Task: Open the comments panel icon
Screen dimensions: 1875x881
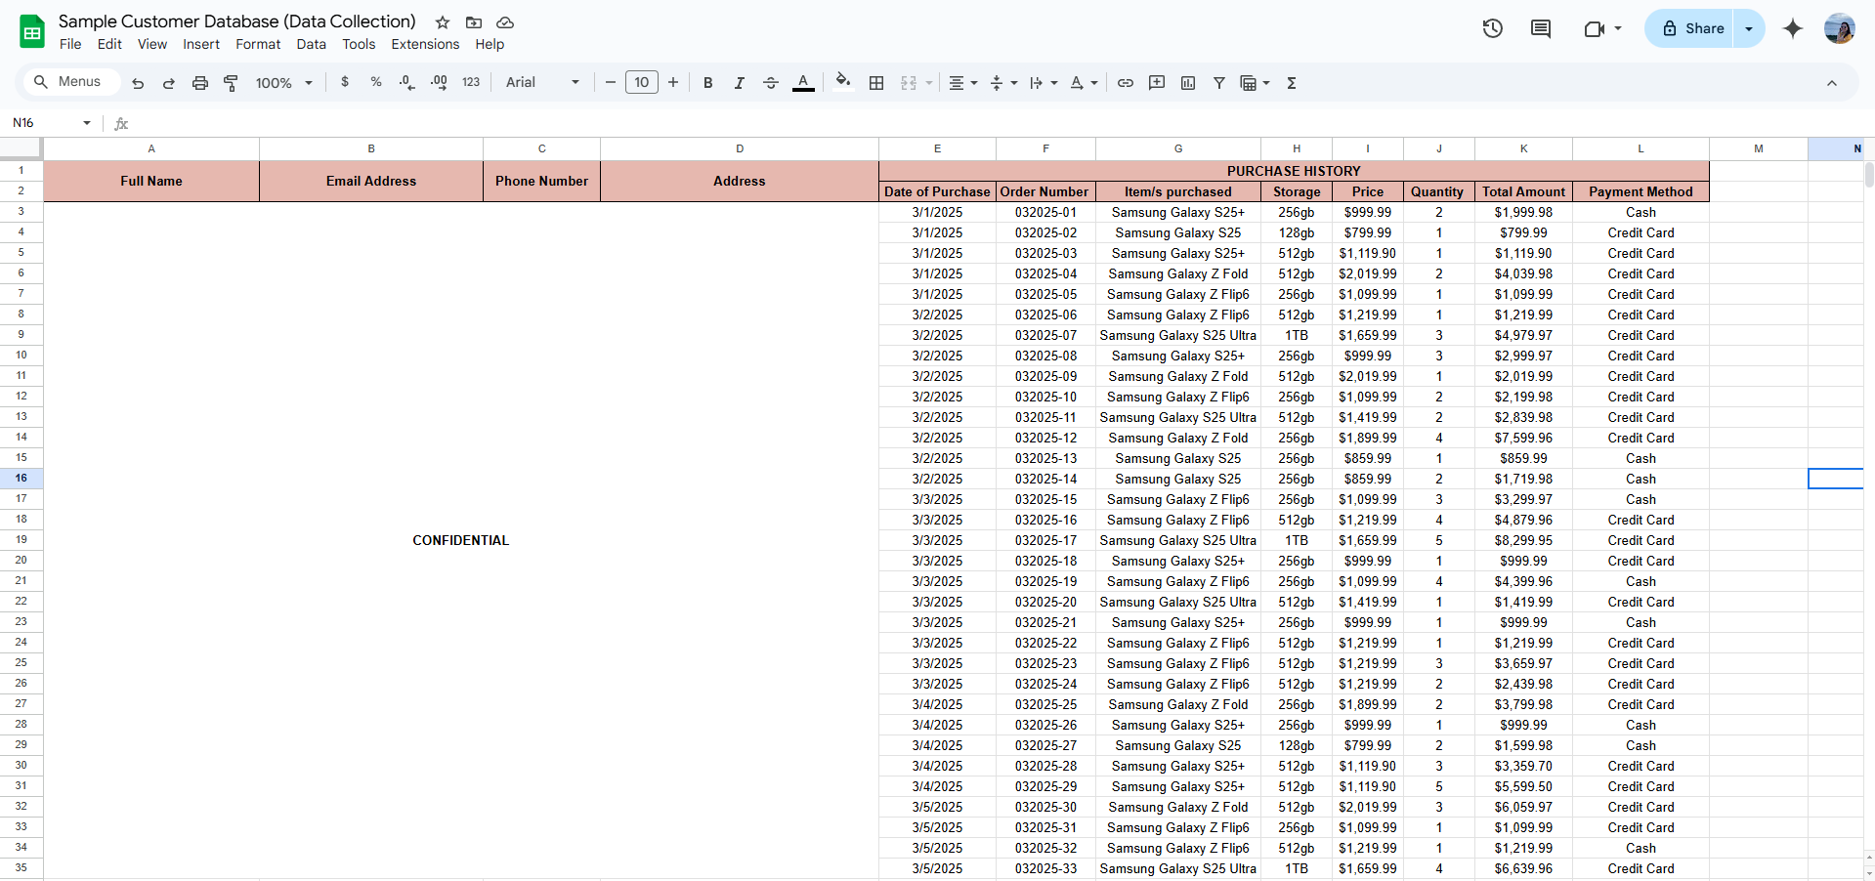Action: (x=1541, y=28)
